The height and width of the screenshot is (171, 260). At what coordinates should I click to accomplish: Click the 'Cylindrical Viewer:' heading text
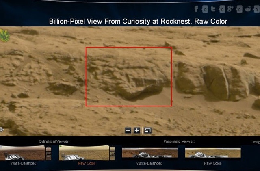tap(54, 141)
